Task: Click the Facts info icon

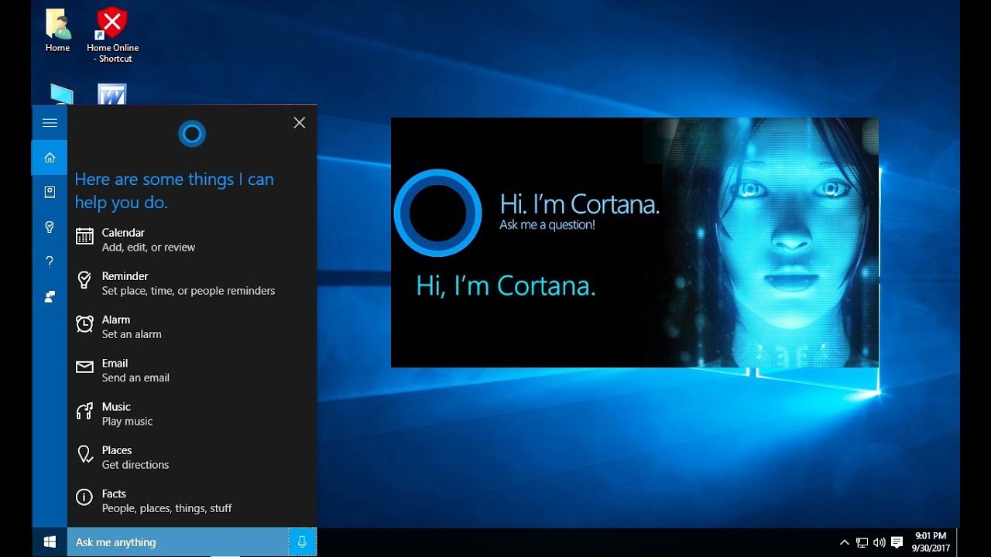Action: [x=84, y=497]
